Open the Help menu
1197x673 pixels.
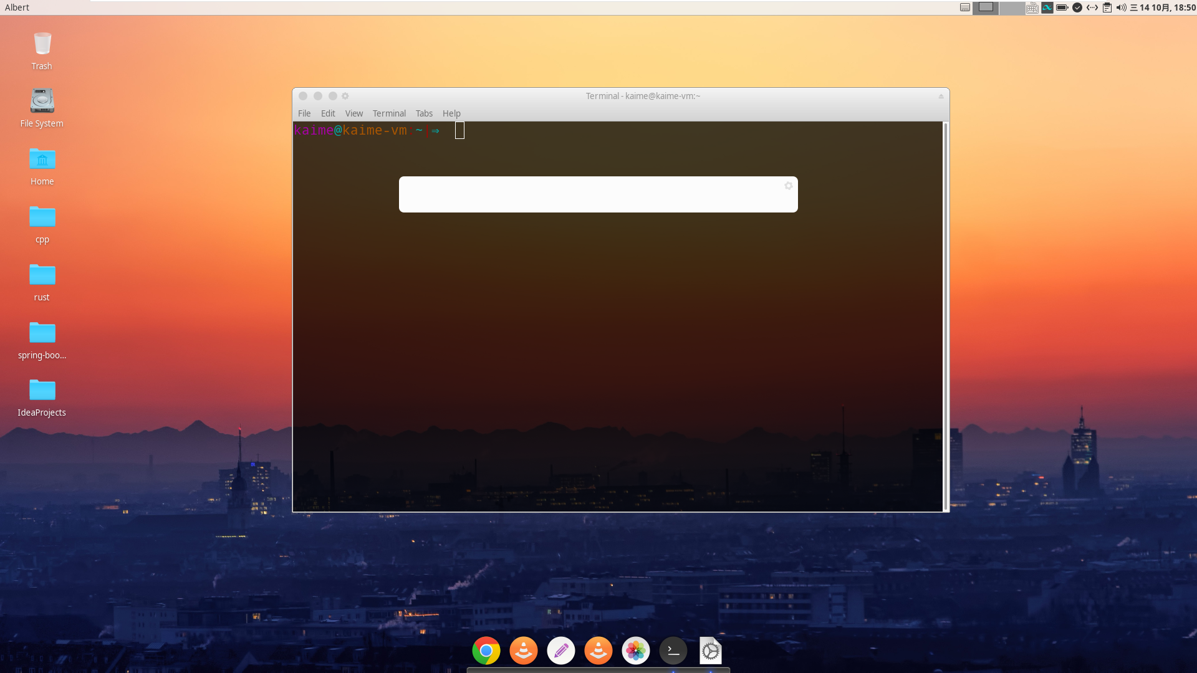pyautogui.click(x=451, y=113)
